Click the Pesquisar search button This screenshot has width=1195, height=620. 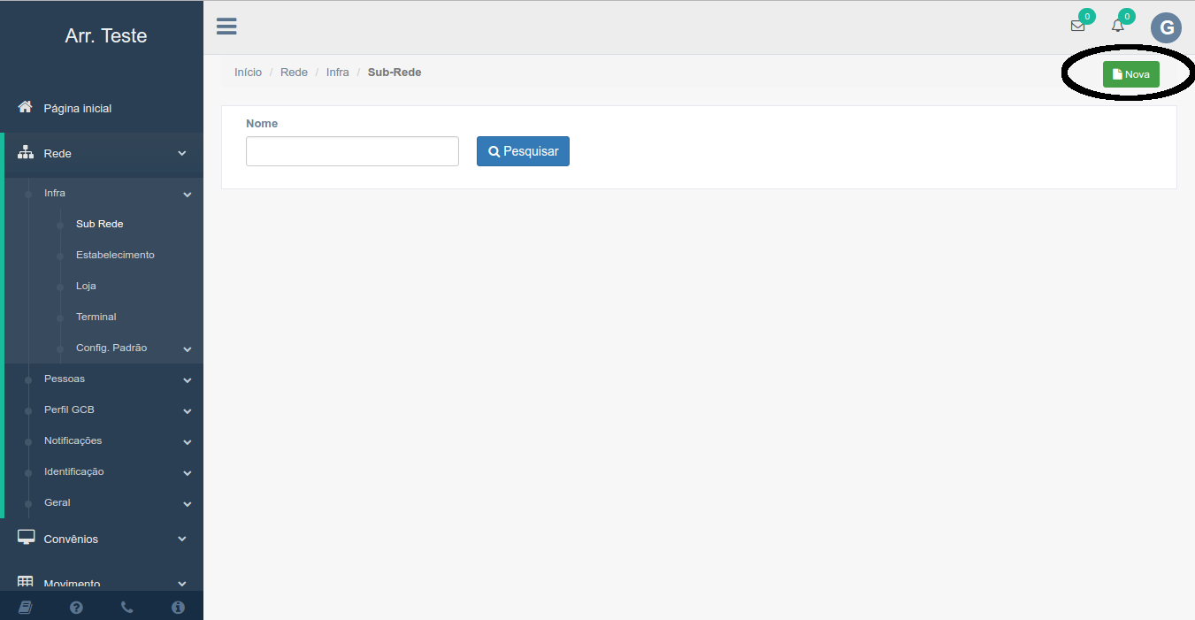[x=523, y=151]
